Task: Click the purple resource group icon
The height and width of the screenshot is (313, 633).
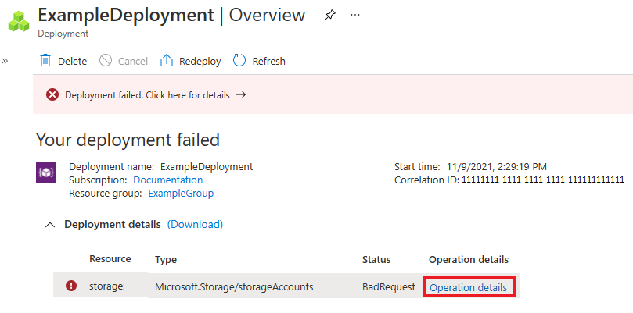Action: click(46, 173)
